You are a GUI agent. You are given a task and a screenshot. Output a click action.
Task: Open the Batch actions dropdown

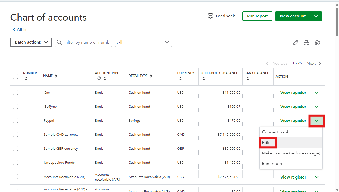[x=31, y=42]
